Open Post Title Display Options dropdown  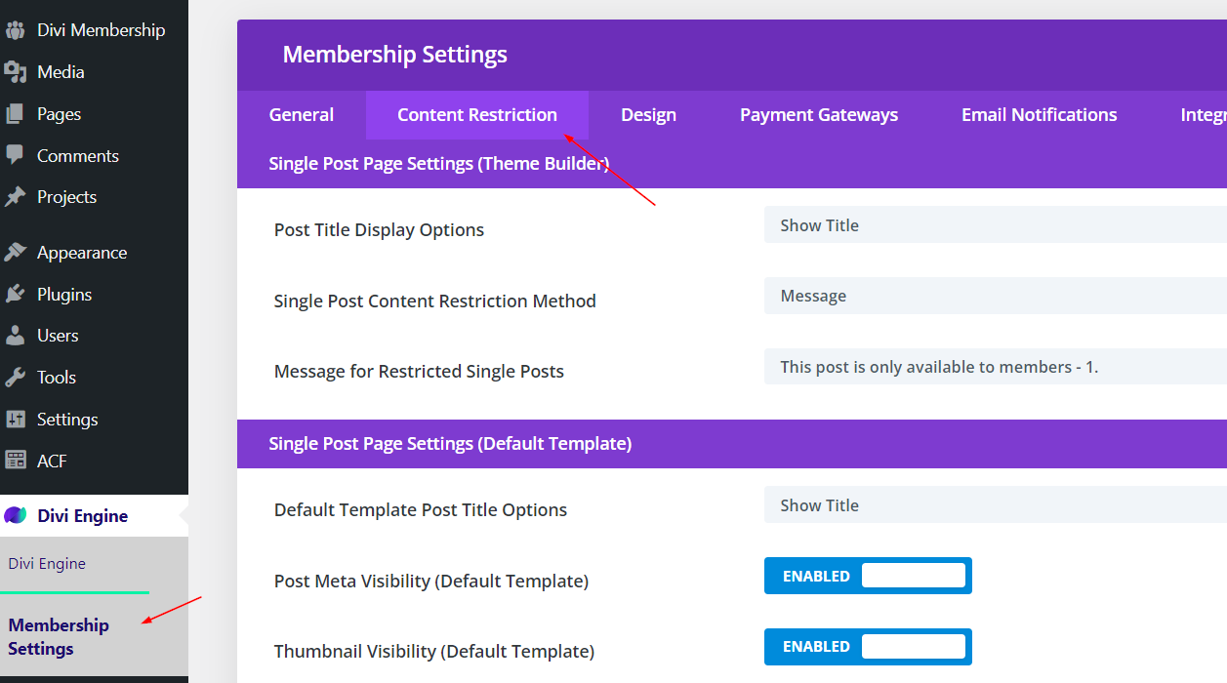[x=994, y=225]
